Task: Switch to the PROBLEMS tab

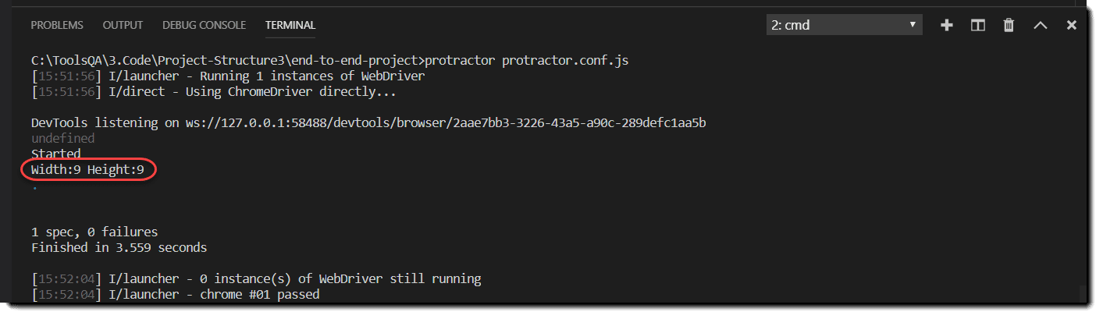Action: click(x=57, y=25)
